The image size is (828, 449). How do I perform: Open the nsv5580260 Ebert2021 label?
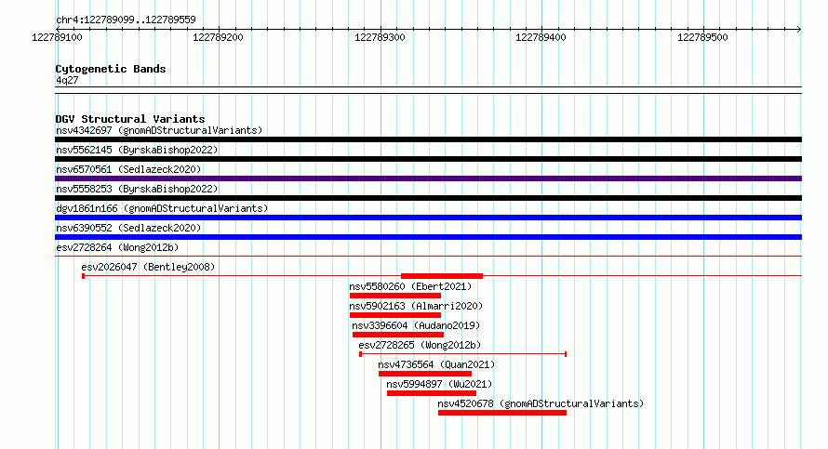[410, 286]
